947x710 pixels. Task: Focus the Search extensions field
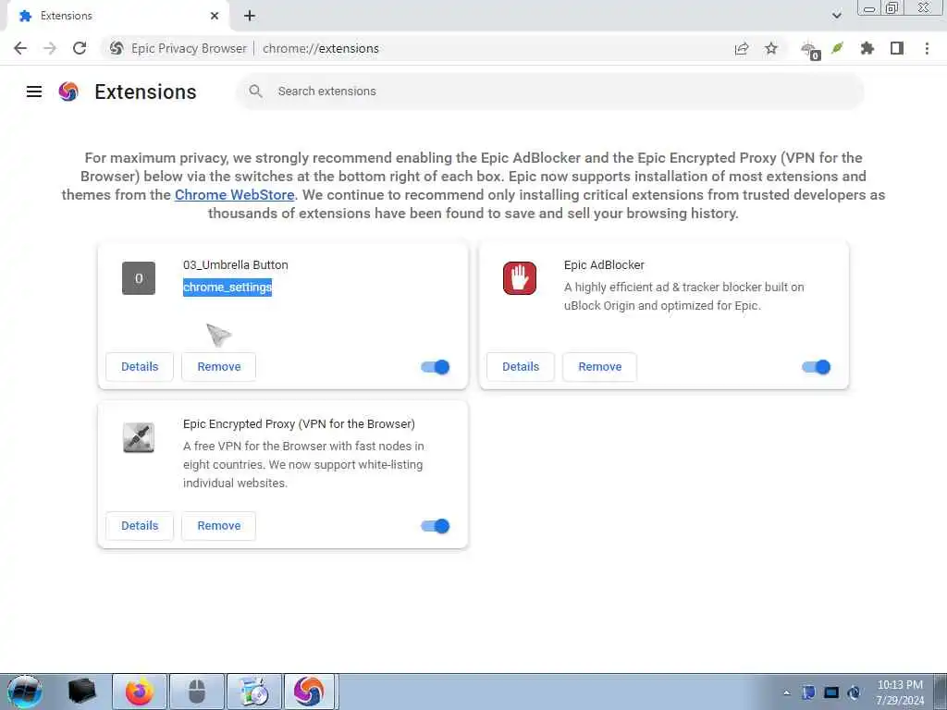(x=549, y=92)
